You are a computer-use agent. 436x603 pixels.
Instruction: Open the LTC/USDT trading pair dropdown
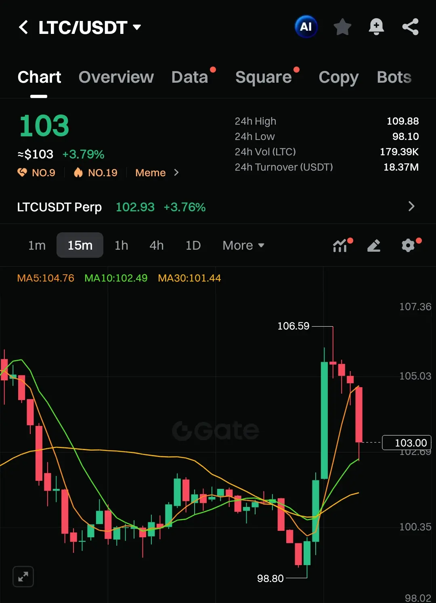coord(90,27)
